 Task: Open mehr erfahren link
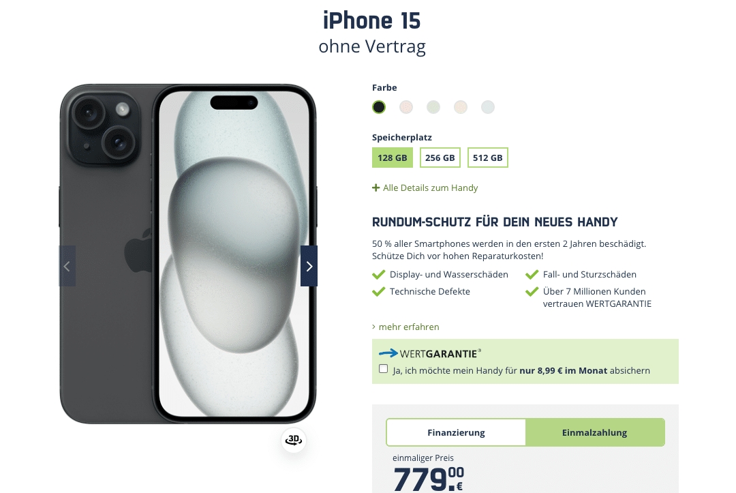pyautogui.click(x=409, y=327)
